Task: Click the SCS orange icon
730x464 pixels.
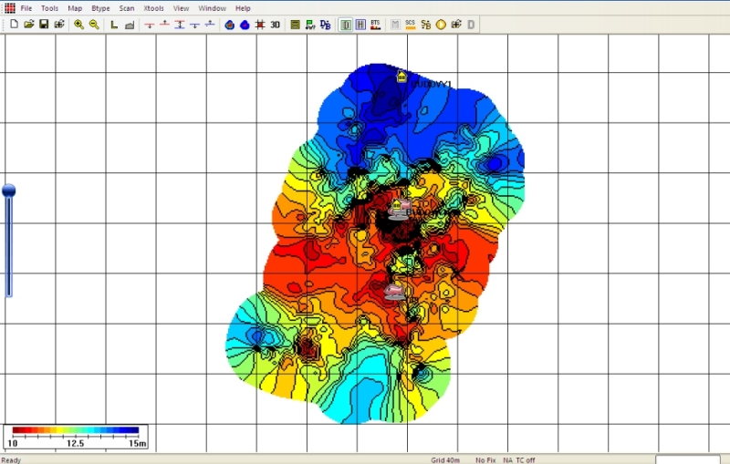Action: [x=410, y=25]
